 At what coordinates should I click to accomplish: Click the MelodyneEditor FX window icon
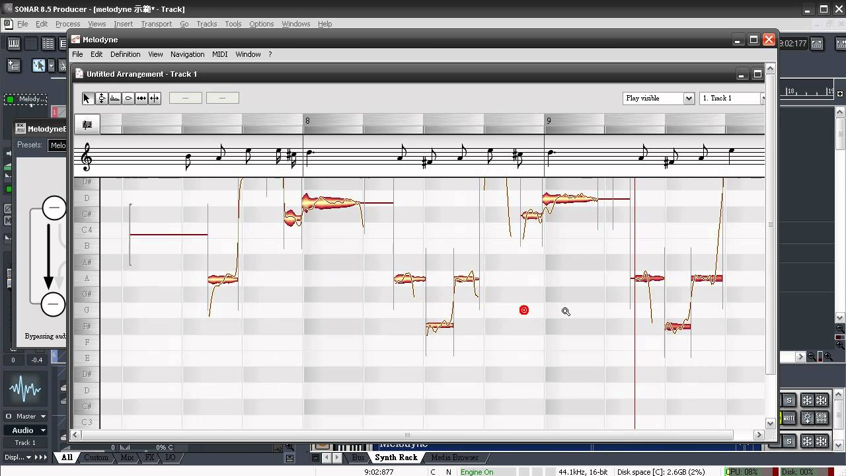pos(20,129)
